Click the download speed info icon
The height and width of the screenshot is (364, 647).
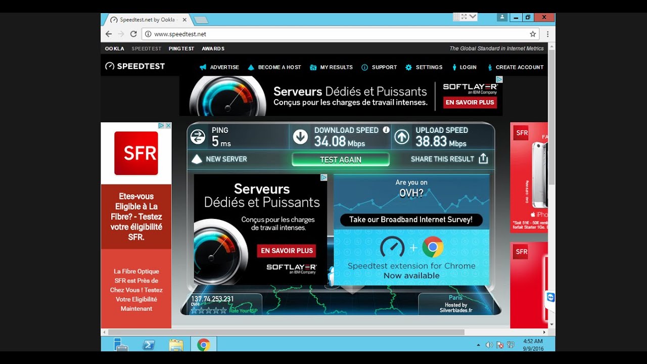pos(386,130)
